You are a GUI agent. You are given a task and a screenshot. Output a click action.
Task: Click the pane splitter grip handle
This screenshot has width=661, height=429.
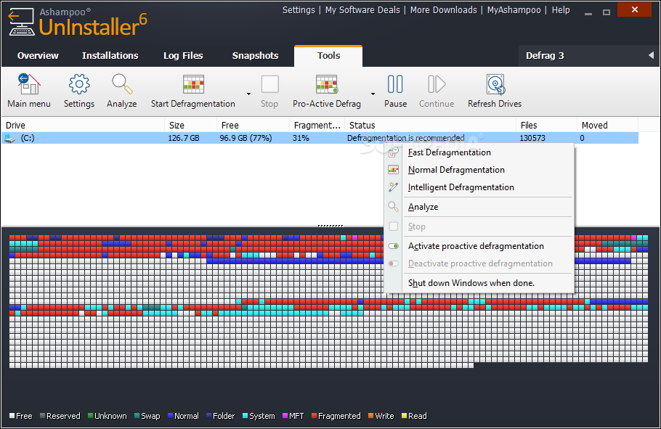click(x=330, y=226)
